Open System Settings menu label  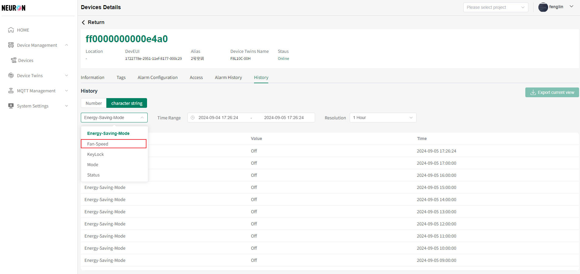(x=33, y=106)
